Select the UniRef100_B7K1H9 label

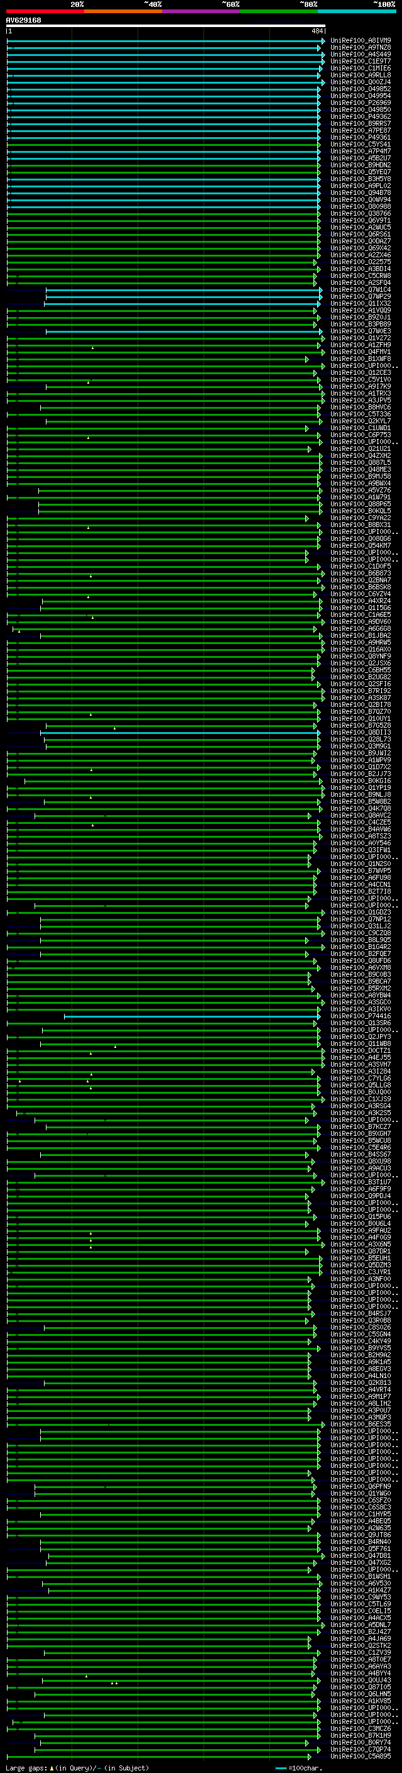click(x=361, y=1735)
